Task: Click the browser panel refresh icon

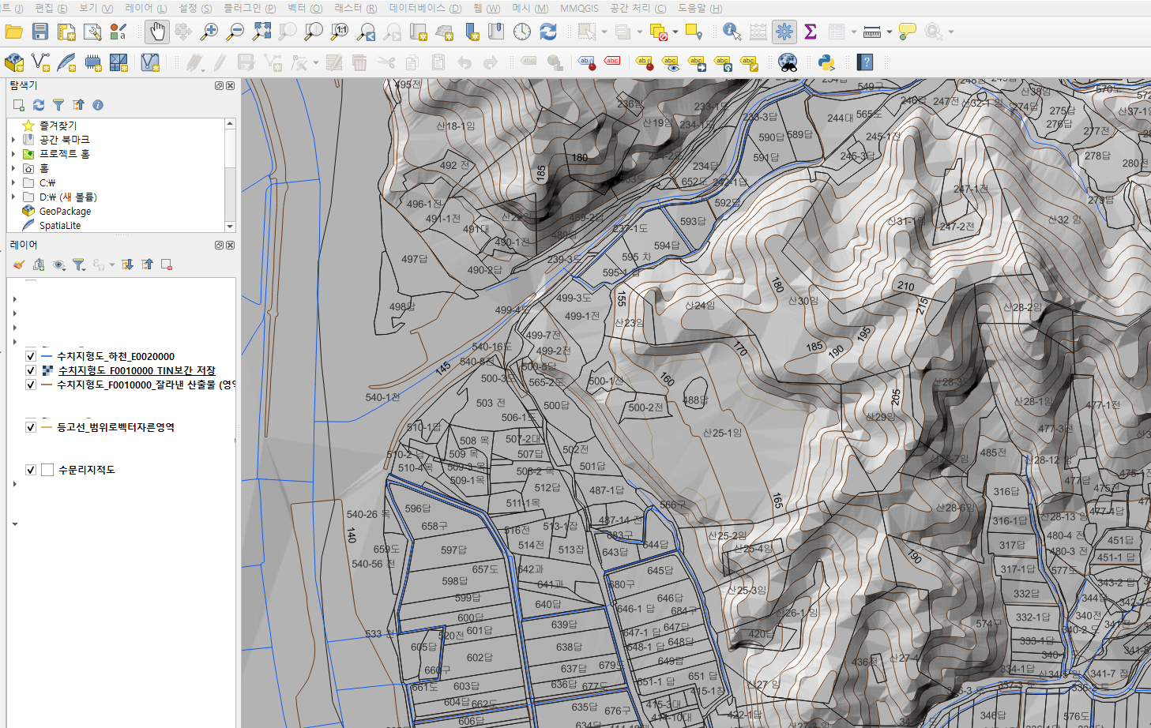Action: [x=39, y=105]
